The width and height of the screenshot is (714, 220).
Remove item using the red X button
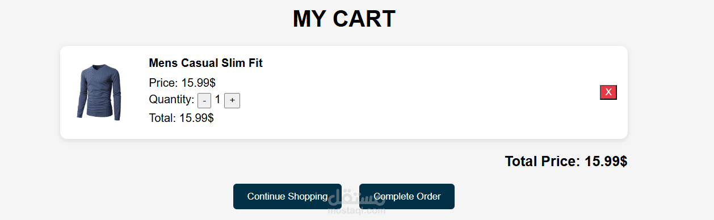[608, 92]
